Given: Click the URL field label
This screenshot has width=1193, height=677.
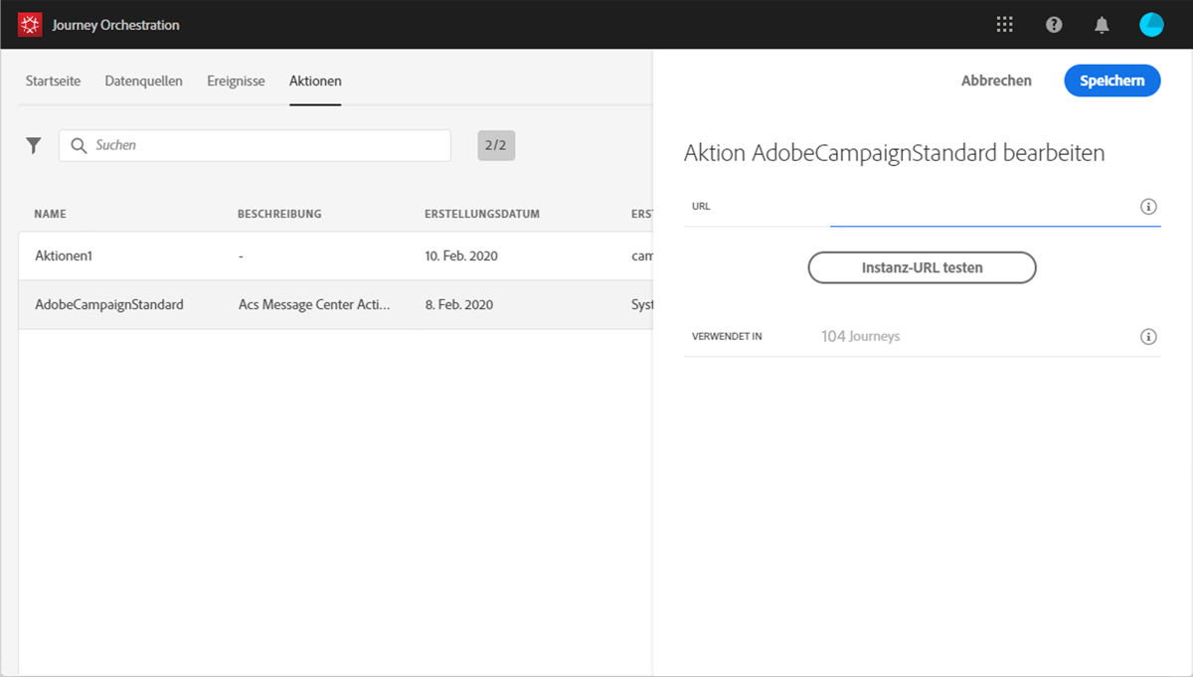Looking at the screenshot, I should [x=701, y=207].
